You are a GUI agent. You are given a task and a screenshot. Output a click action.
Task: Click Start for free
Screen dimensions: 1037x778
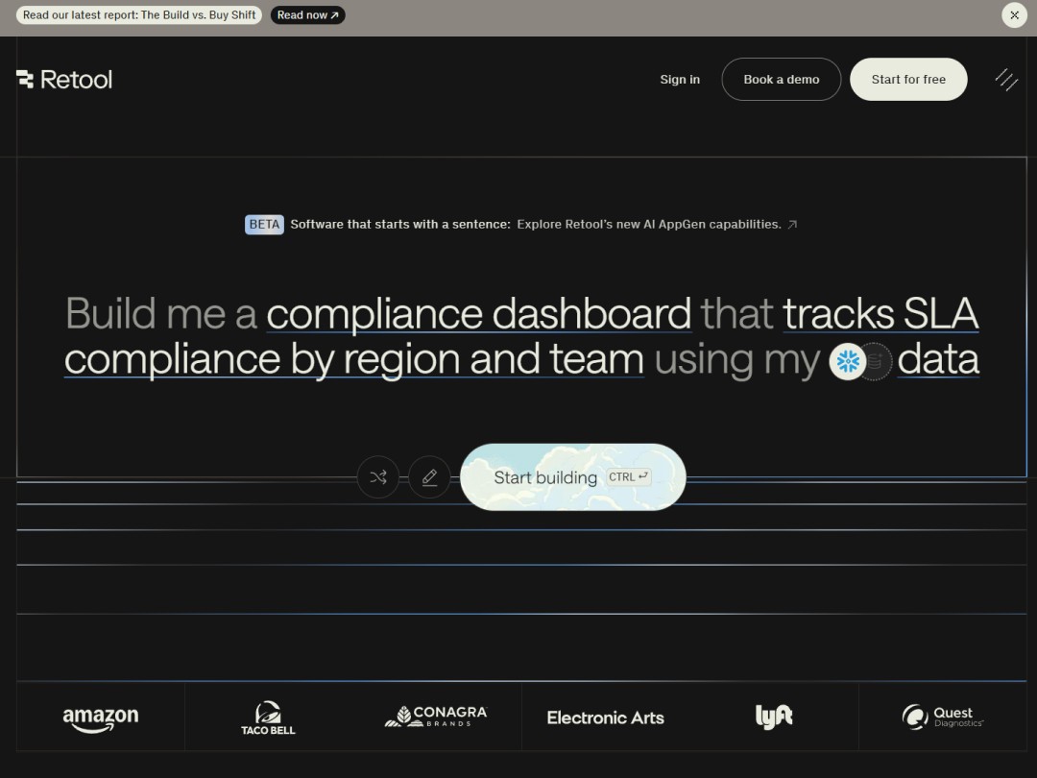pyautogui.click(x=908, y=79)
